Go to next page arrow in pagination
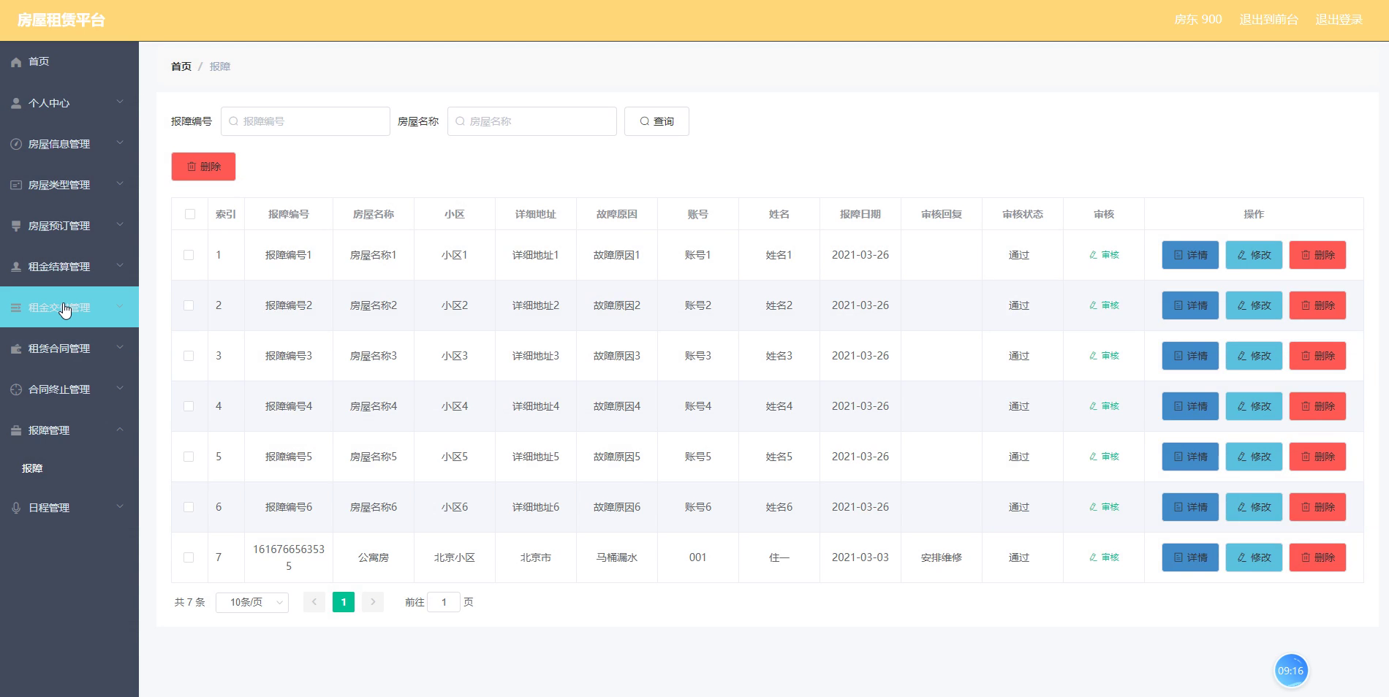 coord(373,602)
